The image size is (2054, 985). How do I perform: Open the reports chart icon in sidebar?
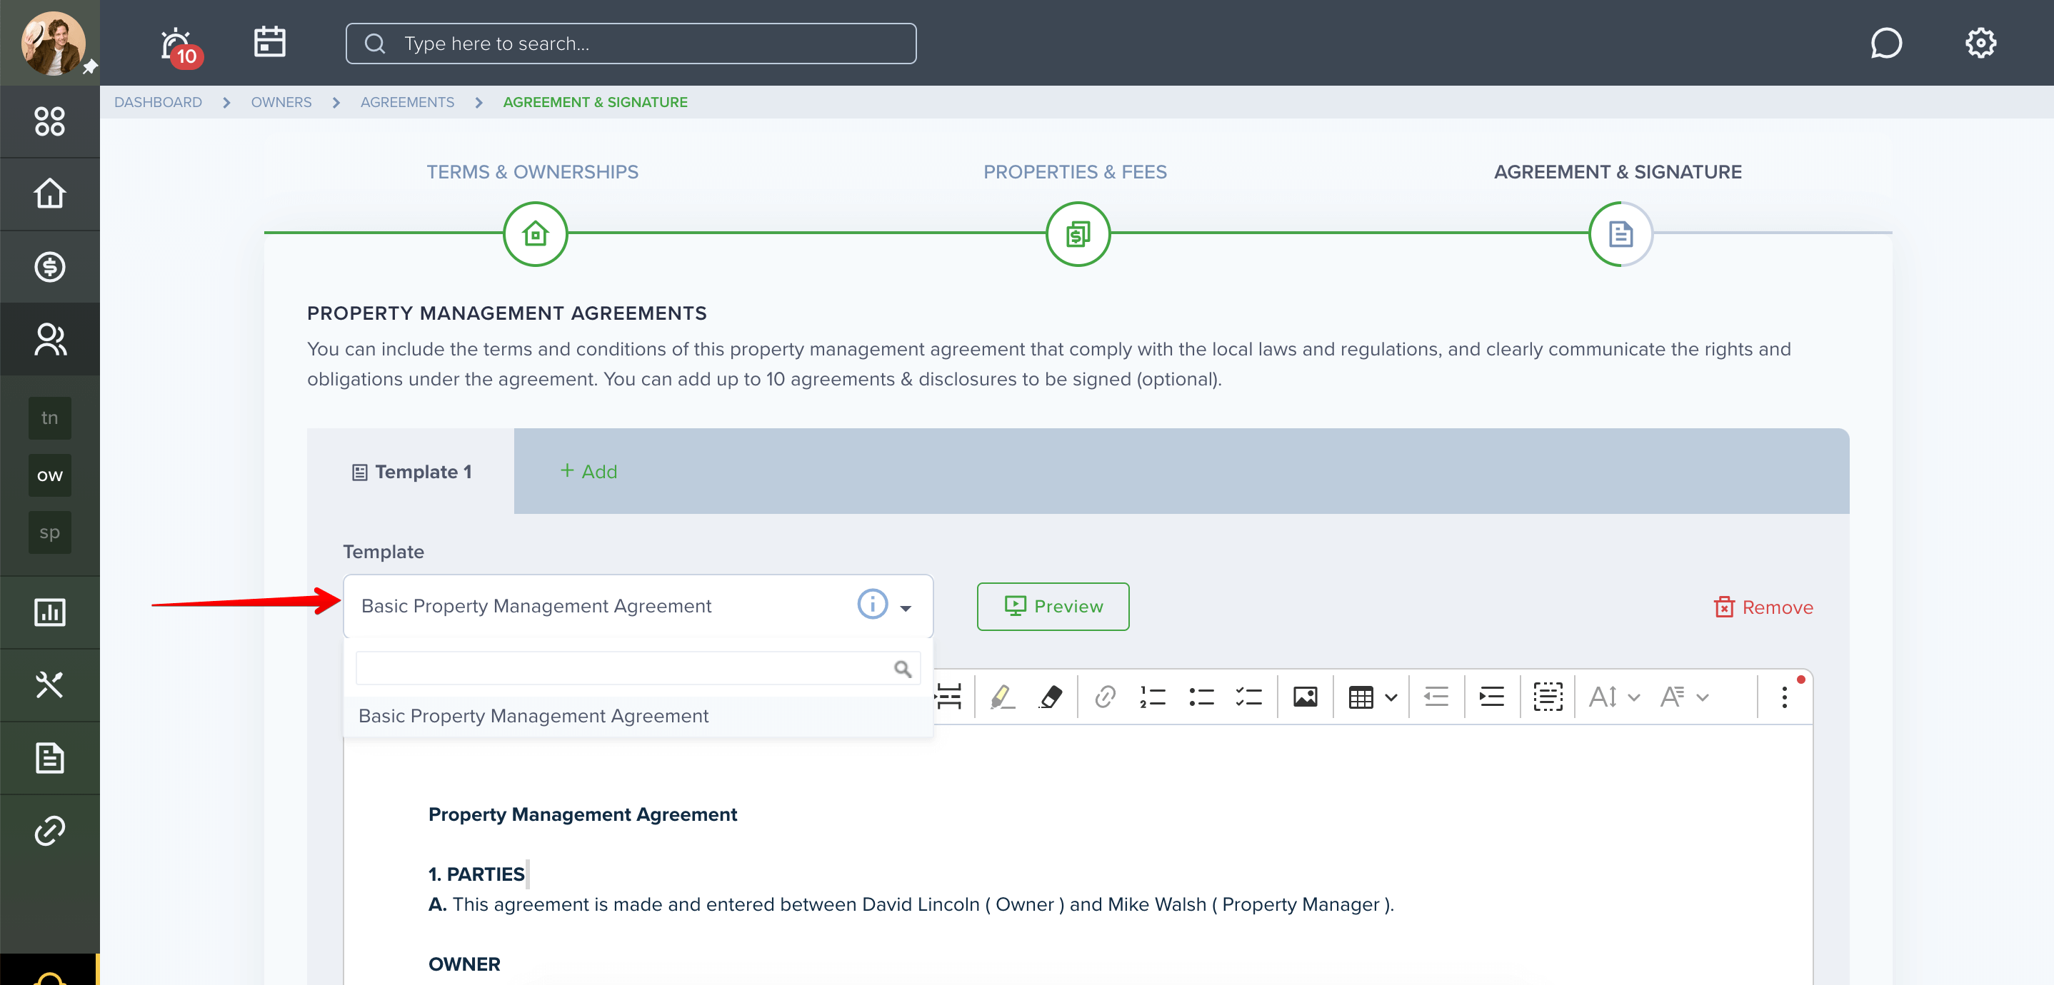49,612
